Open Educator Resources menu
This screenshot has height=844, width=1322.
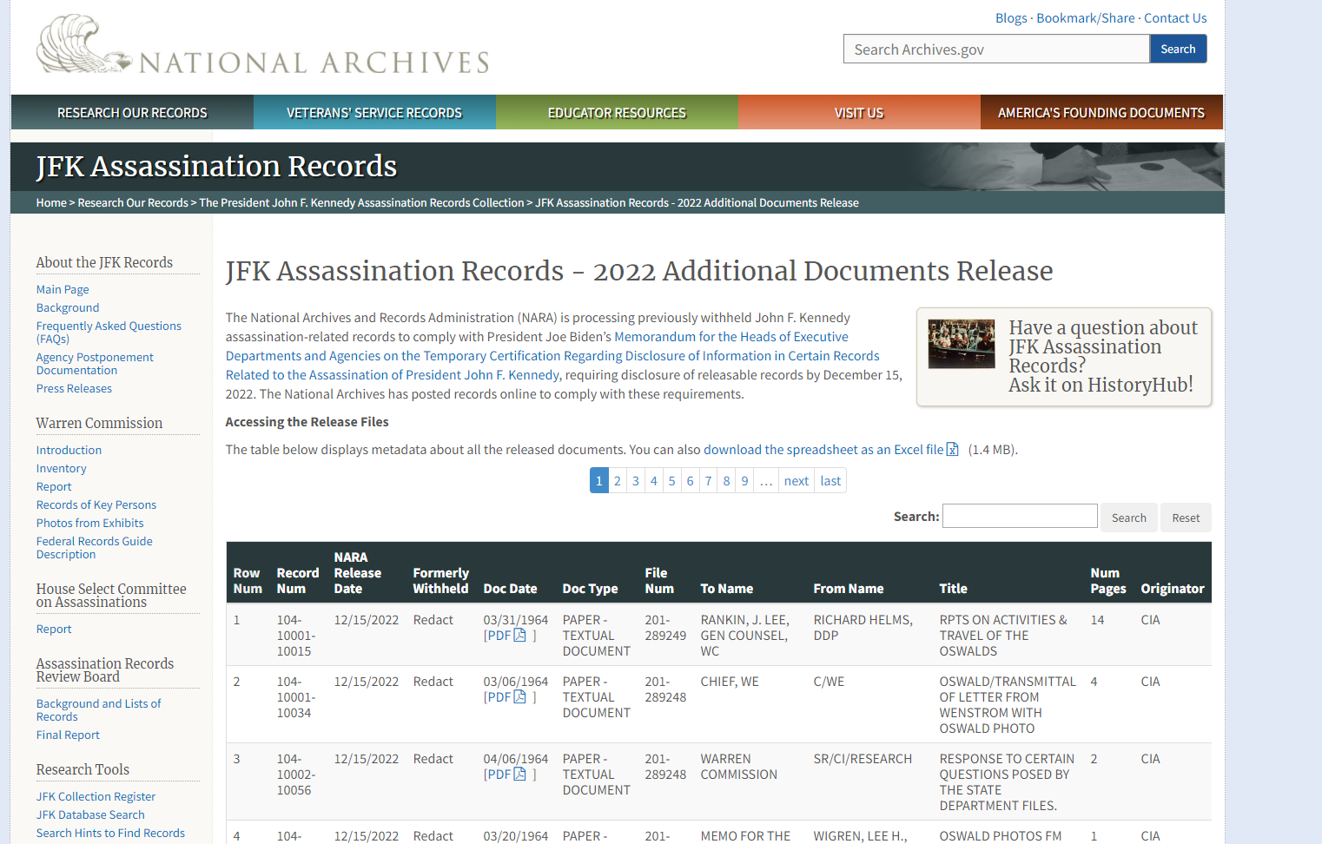pyautogui.click(x=617, y=113)
